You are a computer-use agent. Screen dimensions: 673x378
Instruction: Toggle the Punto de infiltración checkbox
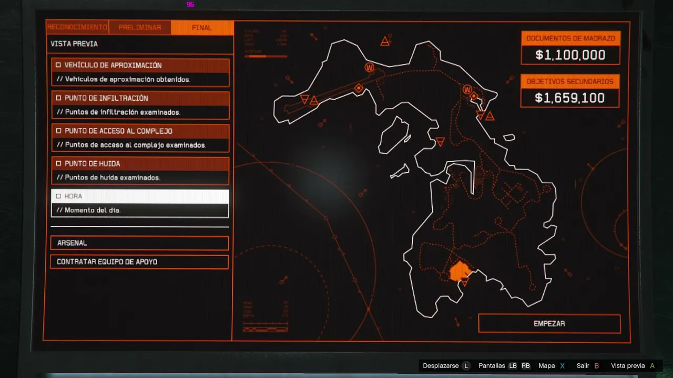tap(58, 98)
